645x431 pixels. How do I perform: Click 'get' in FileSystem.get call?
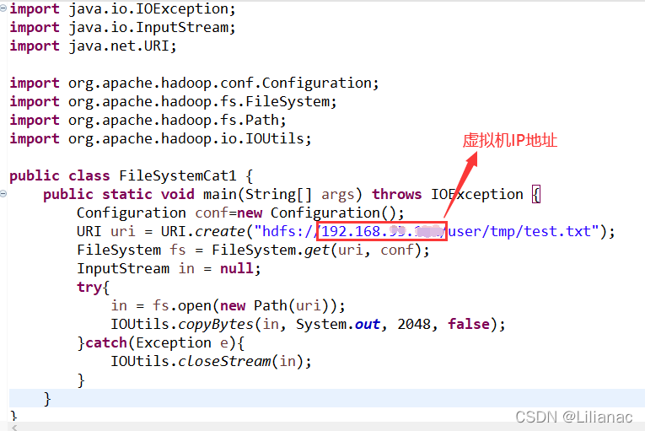coord(317,250)
